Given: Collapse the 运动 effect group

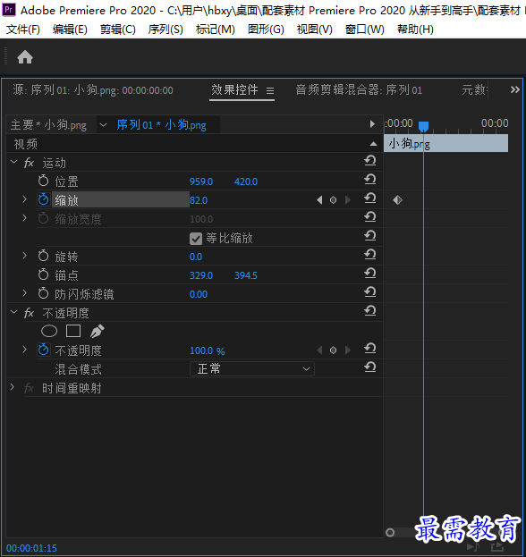Looking at the screenshot, I should point(14,162).
